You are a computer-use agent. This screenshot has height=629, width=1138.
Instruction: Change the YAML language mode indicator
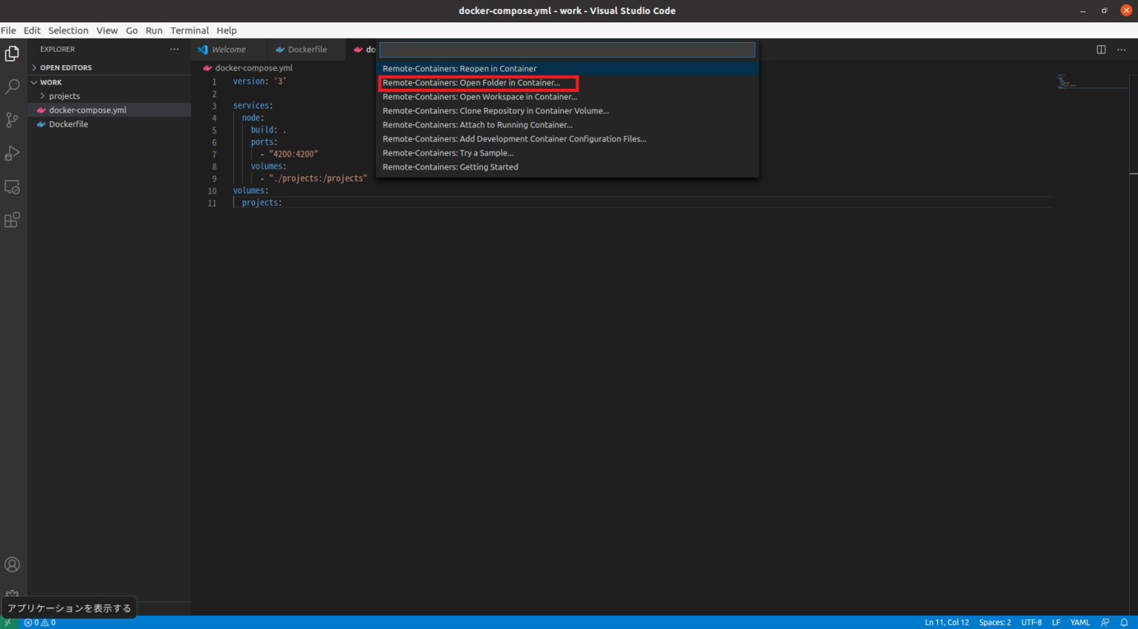(1079, 622)
